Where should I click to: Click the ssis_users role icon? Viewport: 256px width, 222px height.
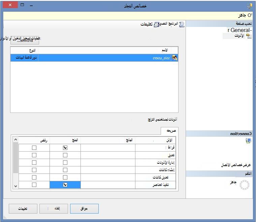click(174, 58)
